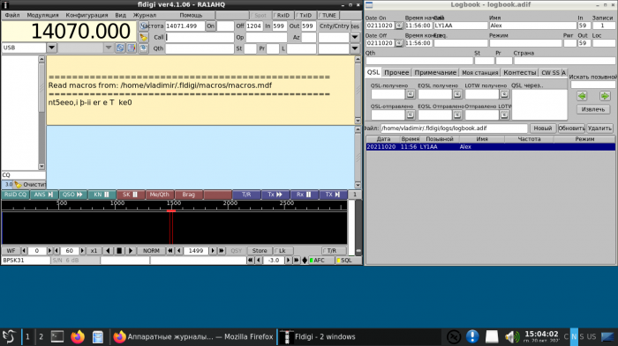This screenshot has width=618, height=346.
Task: Step audio frequency 1499 up one
Action: click(x=213, y=250)
